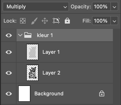The height and width of the screenshot is (105, 121).
Task: Select Layer 1 thumbnail
Action: pyautogui.click(x=32, y=52)
